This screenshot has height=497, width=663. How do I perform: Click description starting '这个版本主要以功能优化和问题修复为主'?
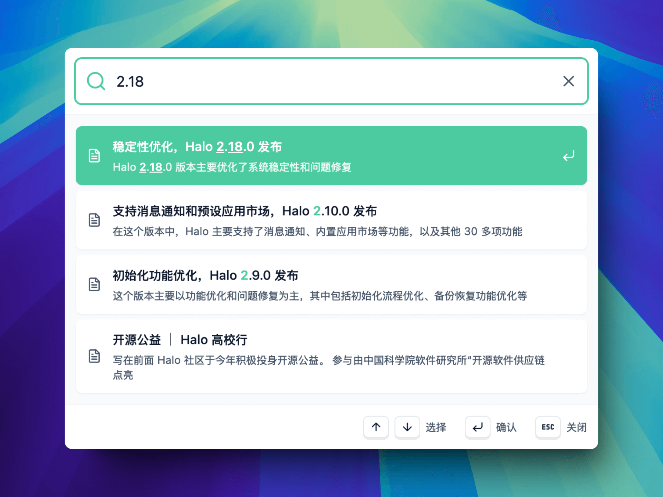[320, 296]
